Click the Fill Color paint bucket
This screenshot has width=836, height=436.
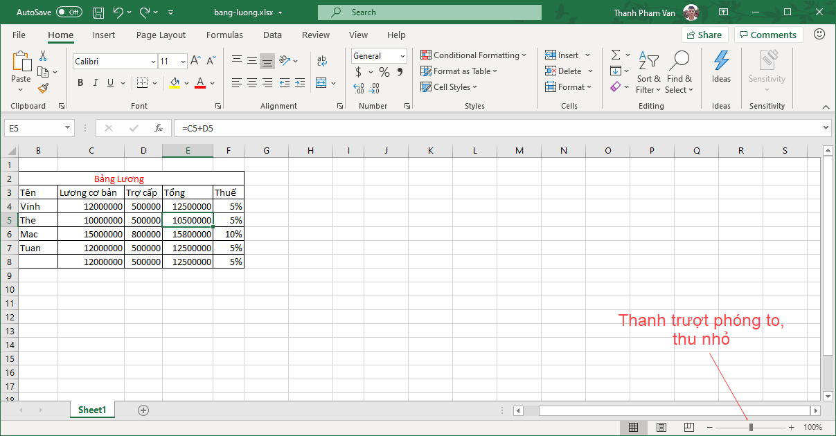coord(175,83)
